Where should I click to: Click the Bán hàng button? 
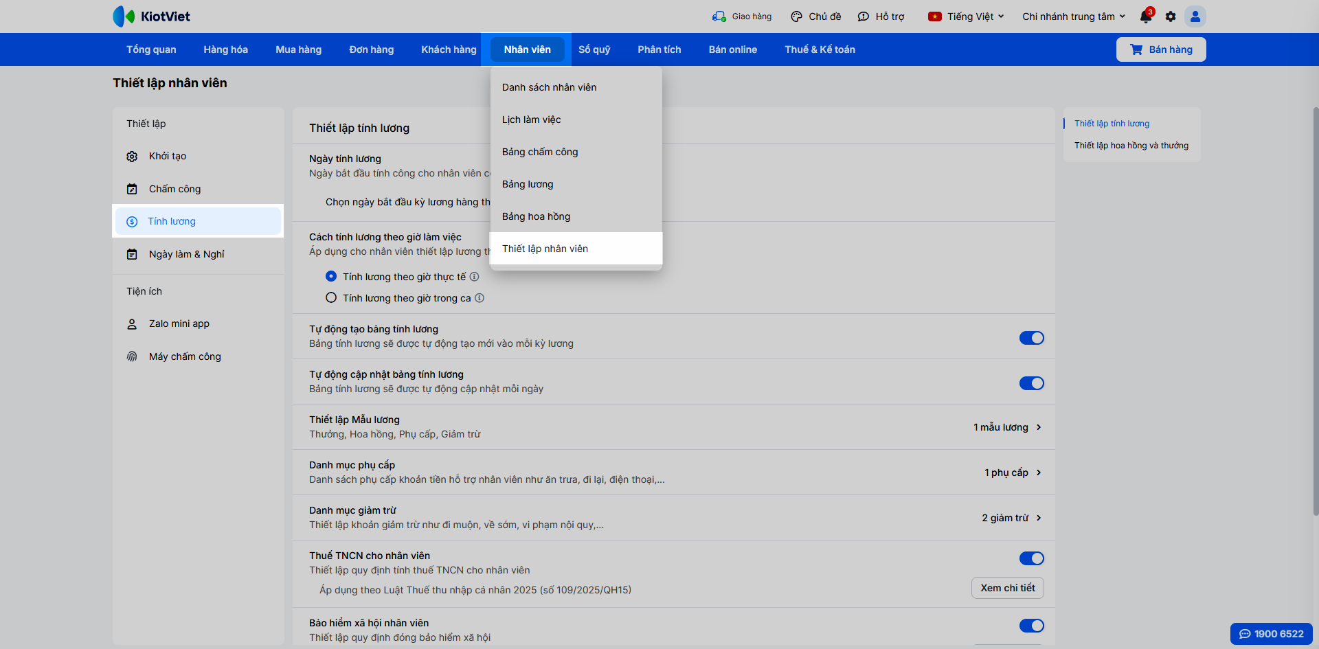coord(1161,49)
